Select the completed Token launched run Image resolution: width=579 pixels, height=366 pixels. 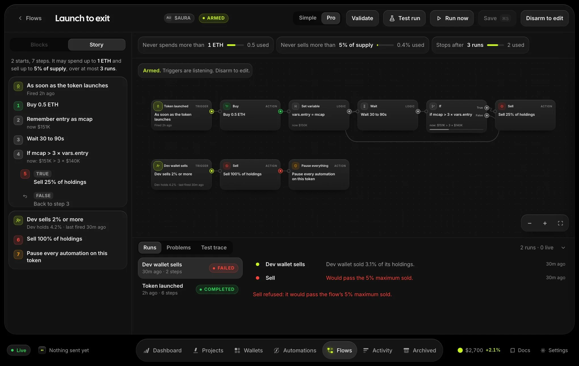[190, 289]
